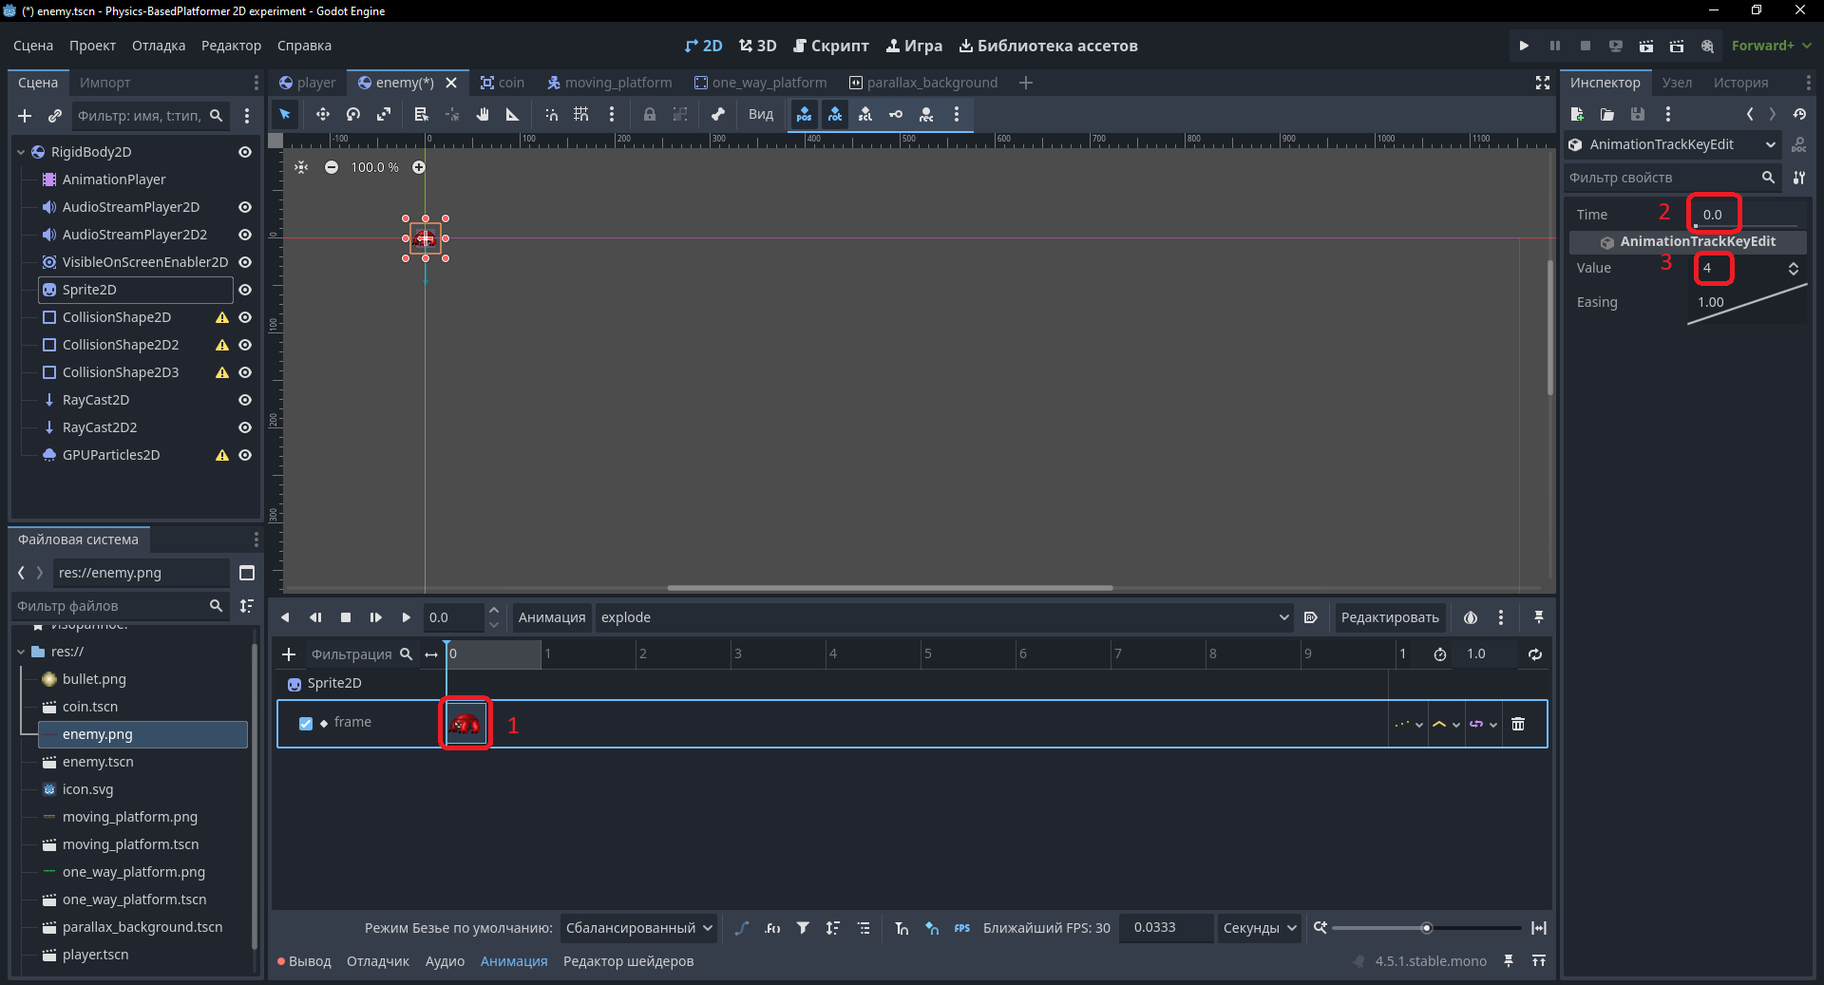1824x985 pixels.
Task: Collapse the RigidBody2D tree node
Action: click(21, 152)
